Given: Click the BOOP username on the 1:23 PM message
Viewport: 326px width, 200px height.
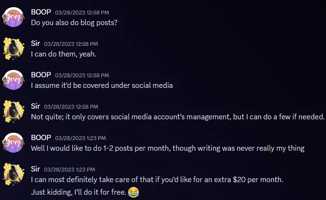Looking at the screenshot, I should (41, 138).
